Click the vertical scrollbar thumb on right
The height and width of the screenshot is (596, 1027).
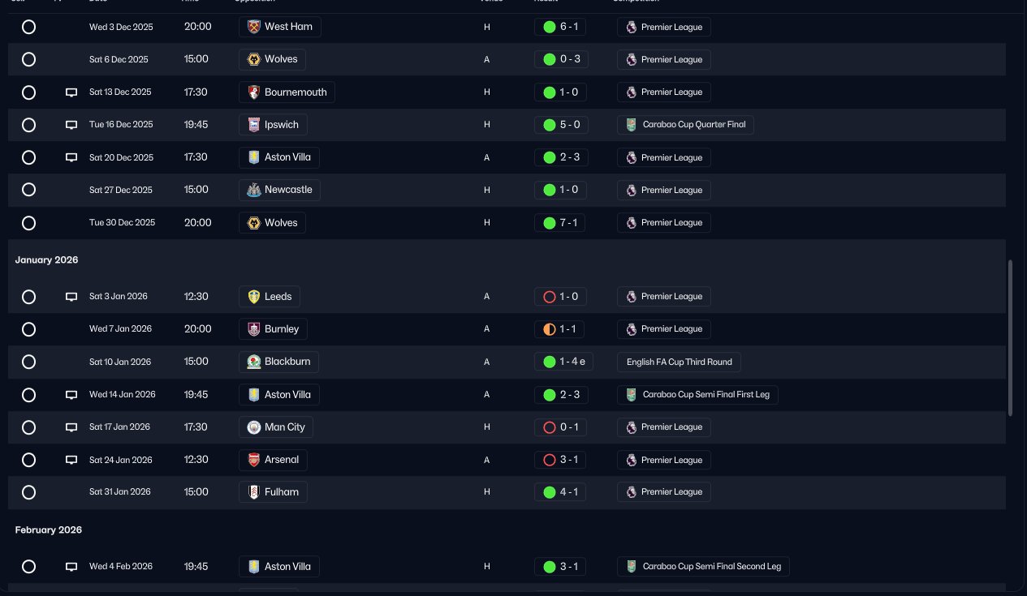(1010, 337)
